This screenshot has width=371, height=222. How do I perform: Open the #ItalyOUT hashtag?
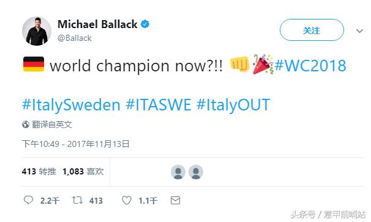[x=233, y=105]
